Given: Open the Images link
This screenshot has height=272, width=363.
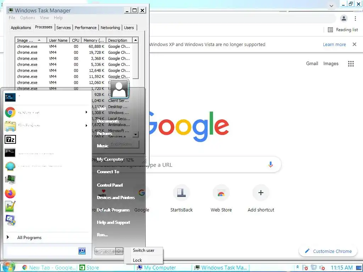Looking at the screenshot, I should point(331,63).
